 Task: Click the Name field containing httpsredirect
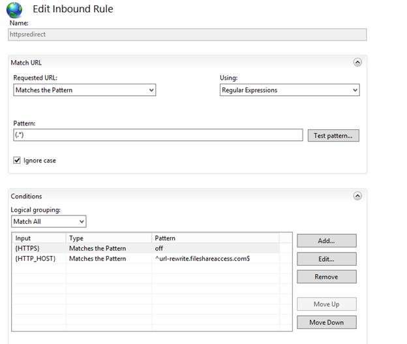188,35
